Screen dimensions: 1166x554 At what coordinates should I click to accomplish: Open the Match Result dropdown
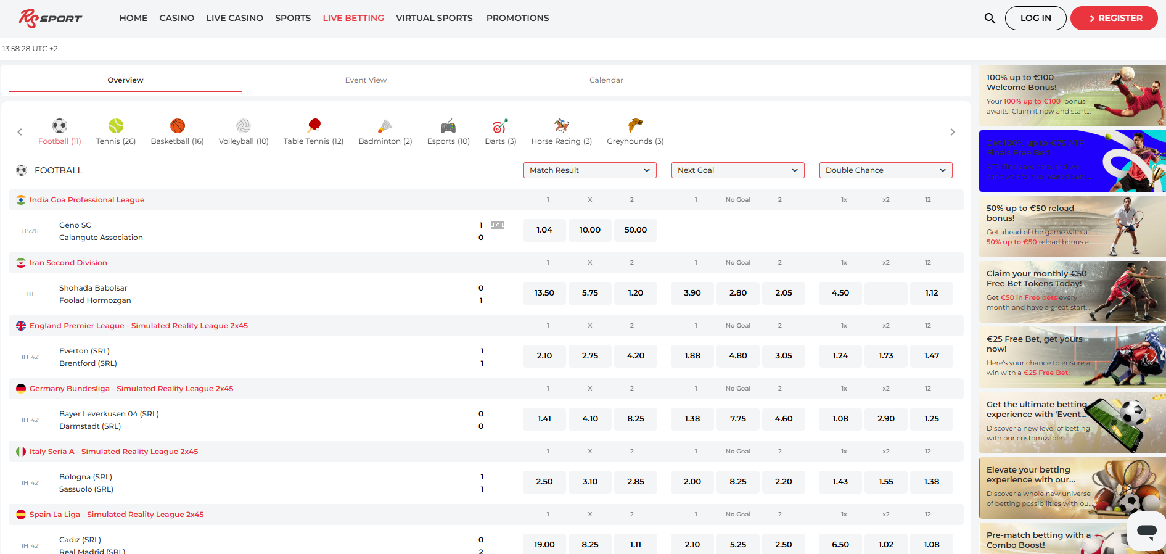pos(590,170)
